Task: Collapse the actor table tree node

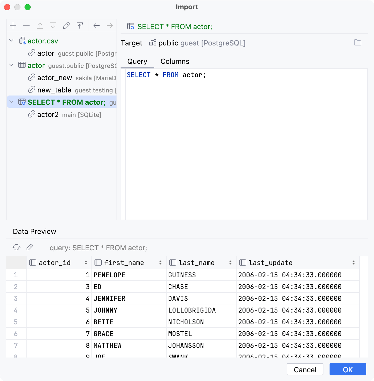Action: [11, 65]
